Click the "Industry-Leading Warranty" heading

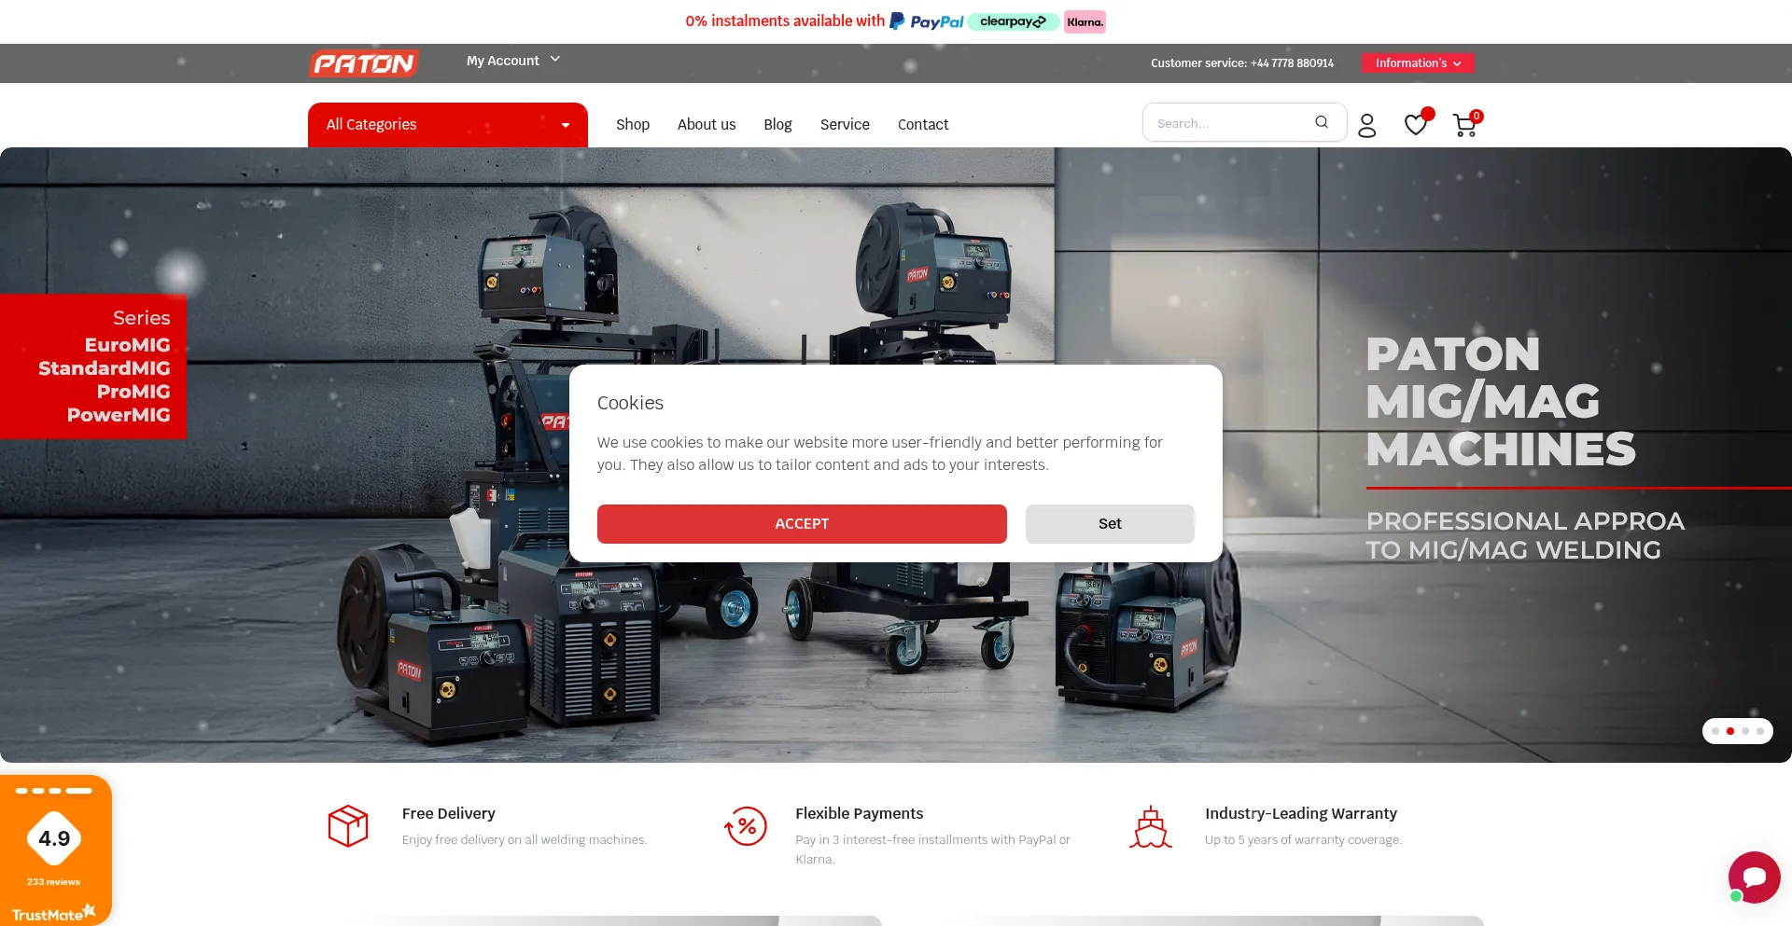tap(1301, 813)
